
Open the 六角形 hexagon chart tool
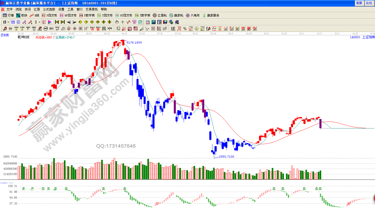pos(193,15)
